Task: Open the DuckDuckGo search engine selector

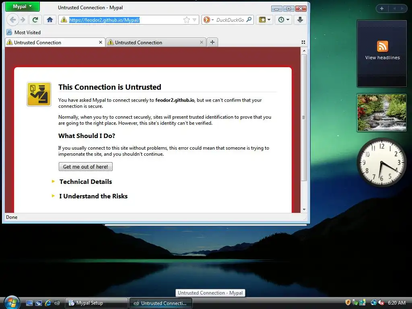Action: coord(209,20)
